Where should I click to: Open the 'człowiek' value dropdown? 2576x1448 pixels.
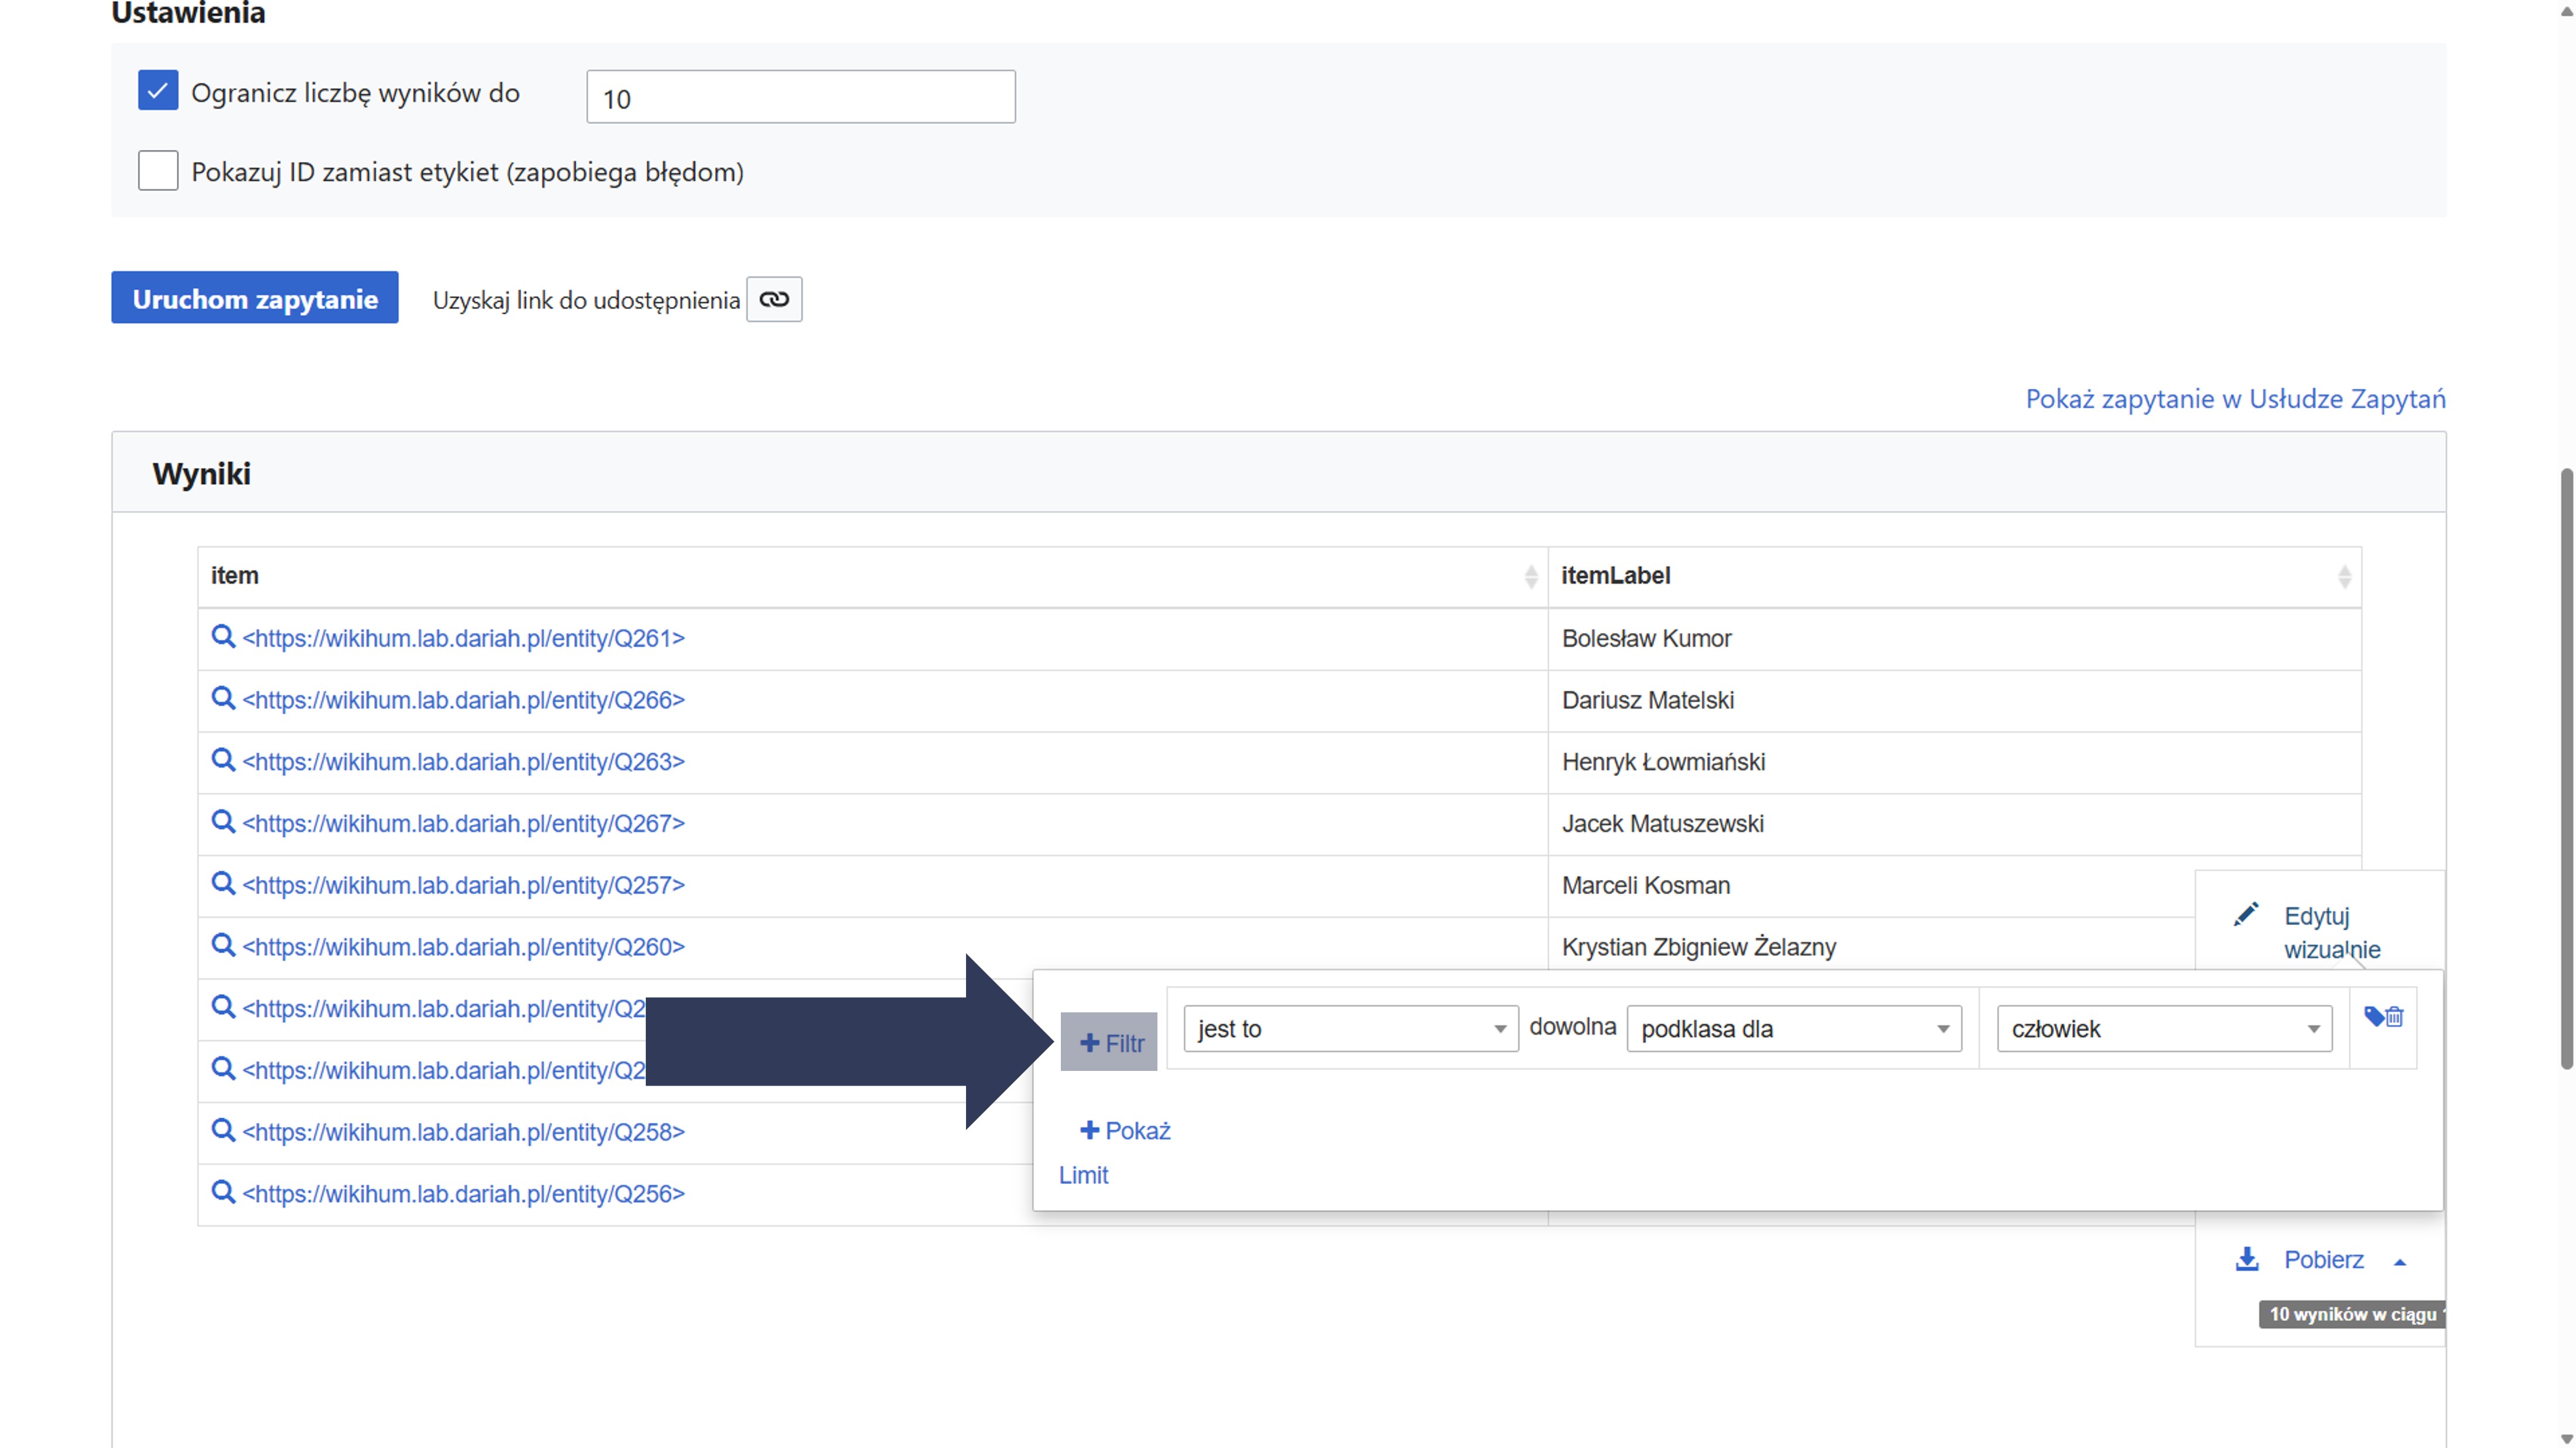[x=2164, y=1029]
